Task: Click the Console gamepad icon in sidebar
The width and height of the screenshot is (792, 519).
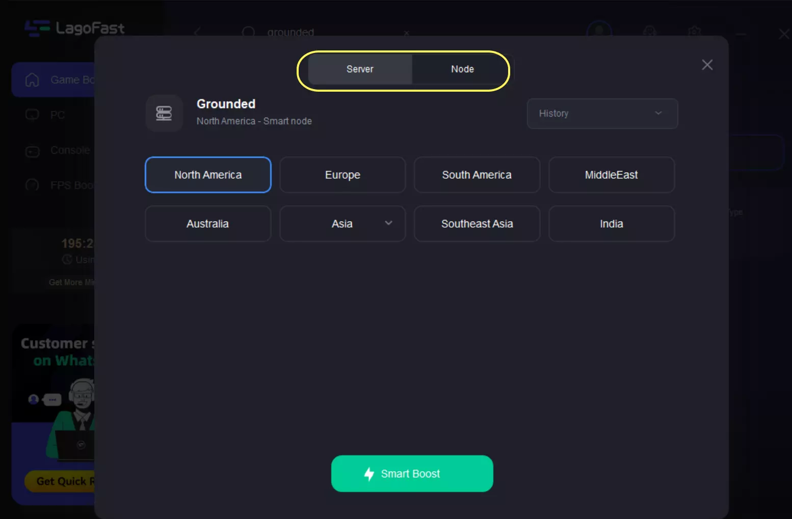Action: 32,151
